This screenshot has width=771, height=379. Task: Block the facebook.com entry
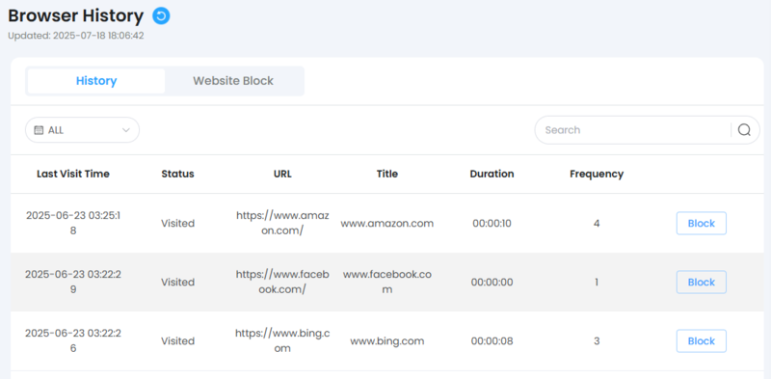tap(702, 282)
